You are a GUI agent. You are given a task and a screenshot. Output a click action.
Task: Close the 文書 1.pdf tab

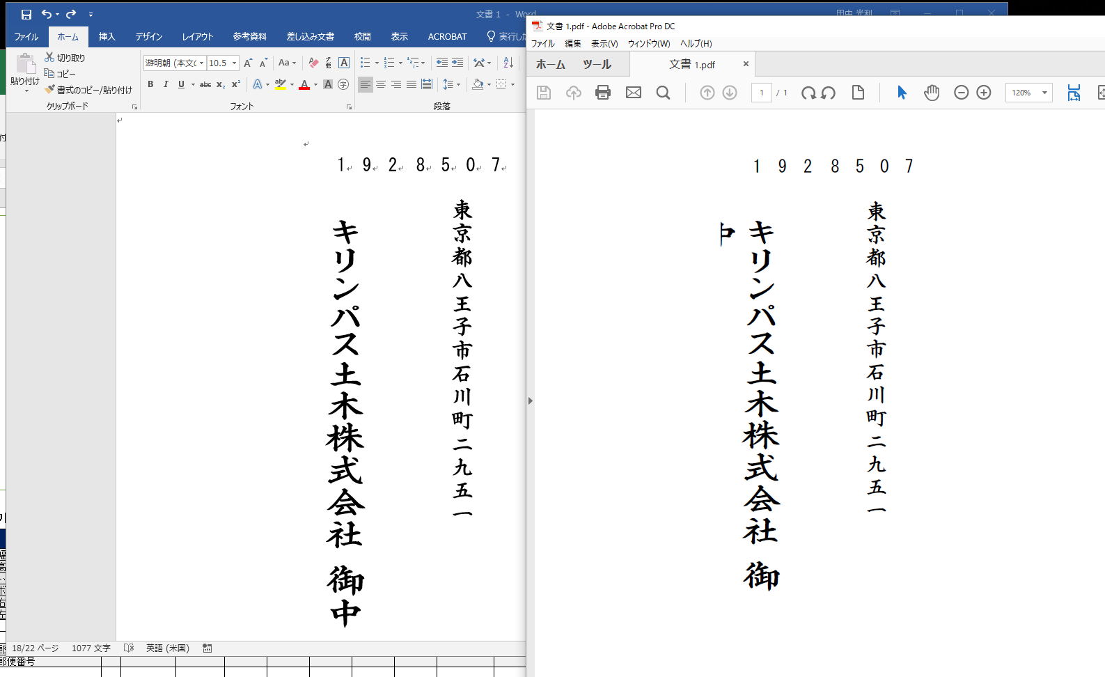(x=746, y=64)
